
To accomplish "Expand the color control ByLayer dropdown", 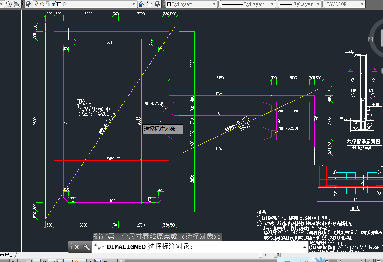I will [x=214, y=4].
